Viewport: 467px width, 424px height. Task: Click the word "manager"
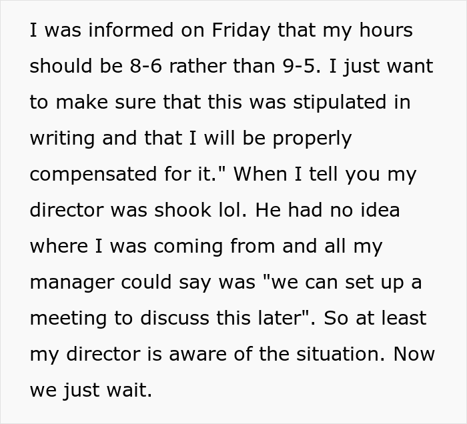(x=72, y=283)
